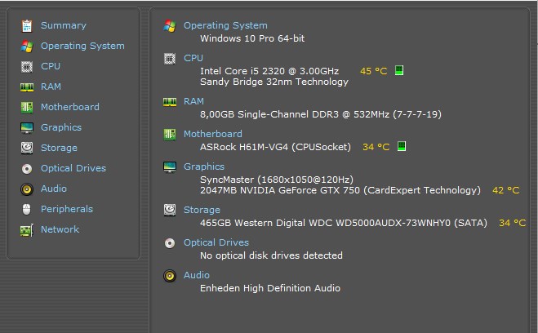Viewport: 538px width, 333px height.
Task: Click the Graphics heading link in summary
Action: click(x=204, y=166)
